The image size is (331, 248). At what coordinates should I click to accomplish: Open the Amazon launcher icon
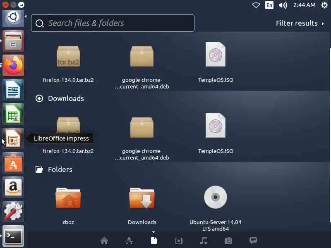(13, 187)
